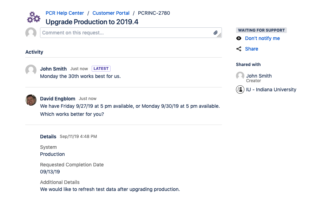Click the share icon
This screenshot has height=218, width=329.
[239, 49]
